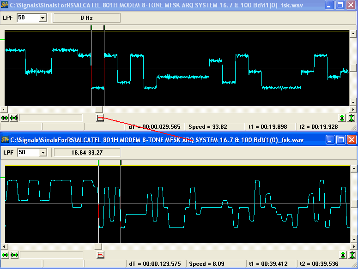358x269 pixels.
Task: Maximize the bottom signal window
Action: click(340, 139)
